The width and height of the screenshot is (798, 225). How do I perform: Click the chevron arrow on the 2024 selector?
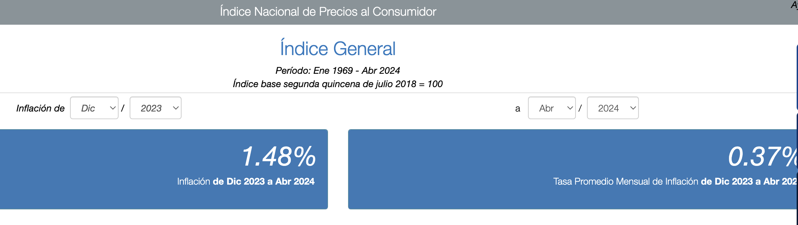tap(633, 108)
